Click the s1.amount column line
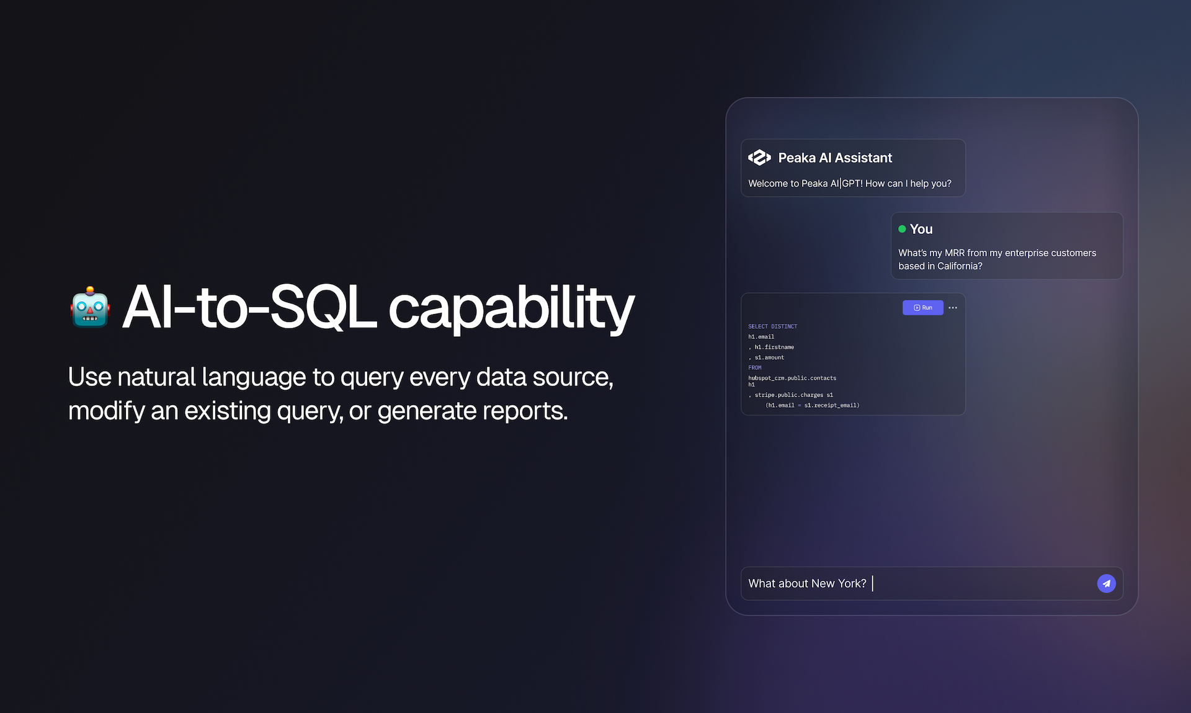The width and height of the screenshot is (1191, 713). (x=766, y=357)
